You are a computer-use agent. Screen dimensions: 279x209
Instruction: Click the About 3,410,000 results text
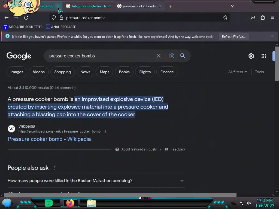[41, 88]
